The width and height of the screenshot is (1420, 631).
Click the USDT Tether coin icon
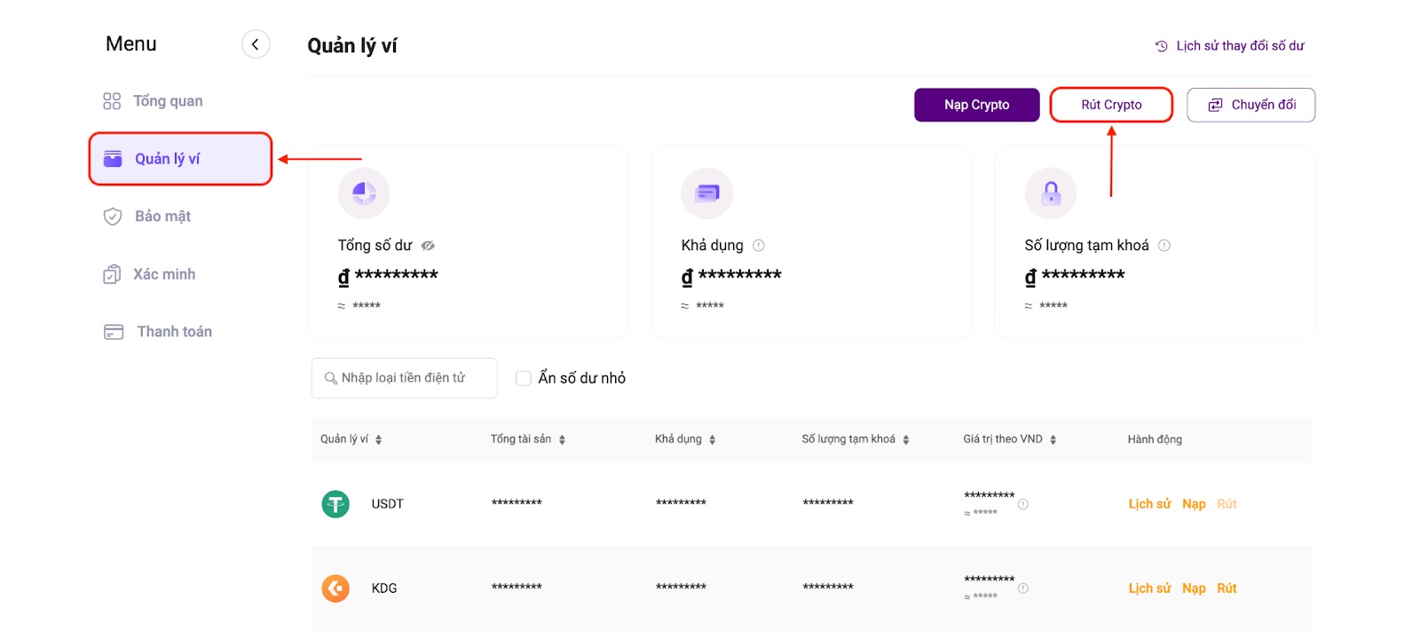[x=335, y=502]
